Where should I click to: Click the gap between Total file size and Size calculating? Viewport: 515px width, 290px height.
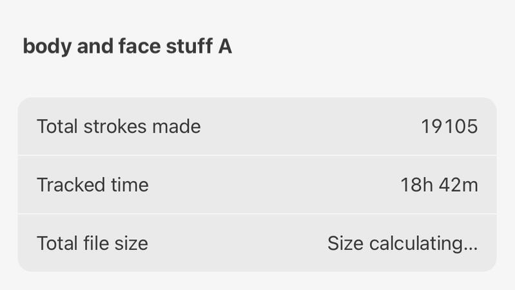[238, 243]
